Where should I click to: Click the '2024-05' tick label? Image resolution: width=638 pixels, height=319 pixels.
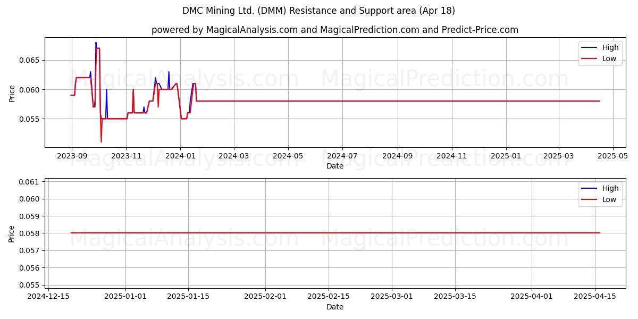288,156
